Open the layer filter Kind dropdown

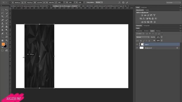click(x=140, y=33)
